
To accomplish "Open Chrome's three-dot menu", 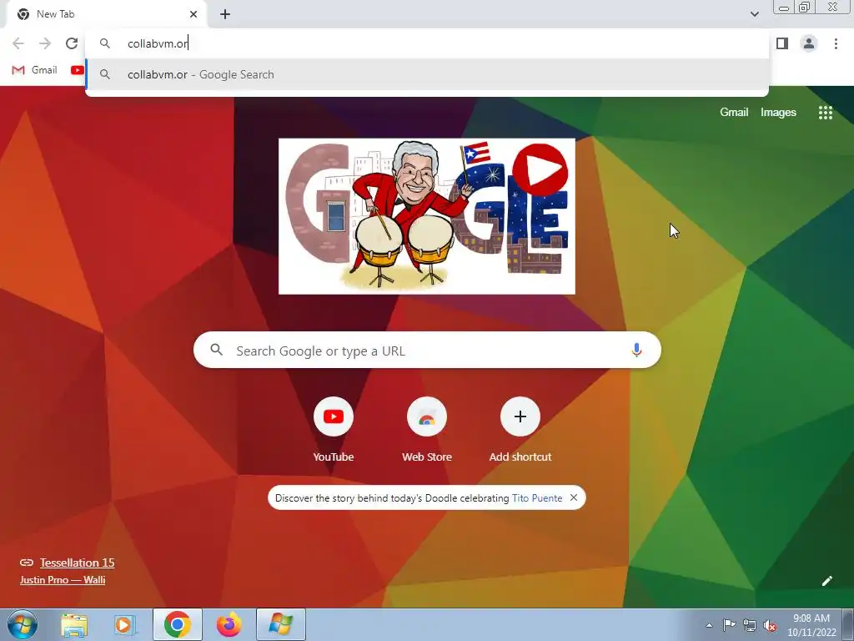I will click(836, 43).
